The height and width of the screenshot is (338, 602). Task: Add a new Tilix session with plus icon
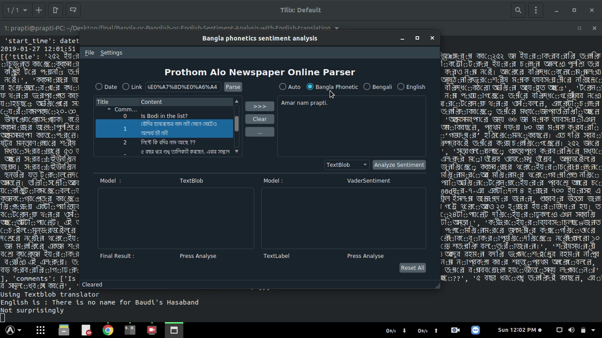coord(39,10)
